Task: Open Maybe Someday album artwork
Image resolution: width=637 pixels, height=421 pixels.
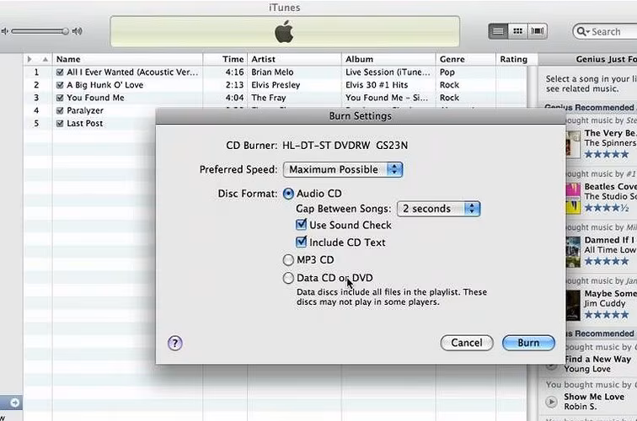Action: click(573, 306)
